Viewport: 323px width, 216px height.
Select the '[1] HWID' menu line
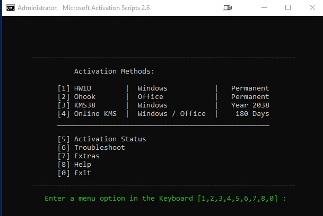[74, 88]
